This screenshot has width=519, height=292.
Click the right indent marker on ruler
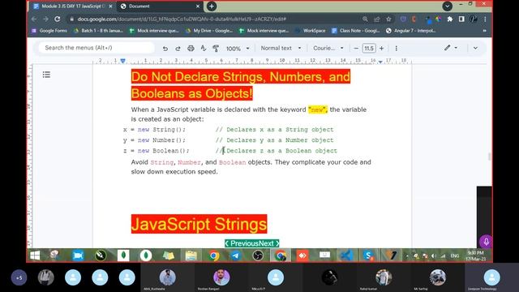[380, 62]
